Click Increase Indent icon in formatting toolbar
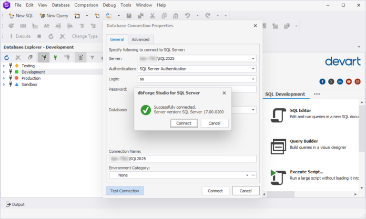 70,26
